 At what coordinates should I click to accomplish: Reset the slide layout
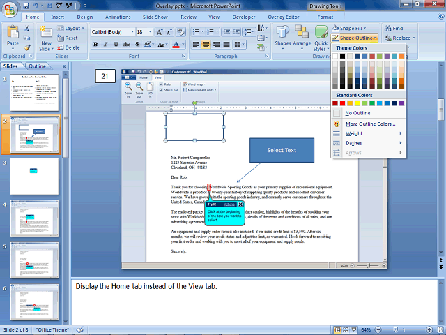67,38
